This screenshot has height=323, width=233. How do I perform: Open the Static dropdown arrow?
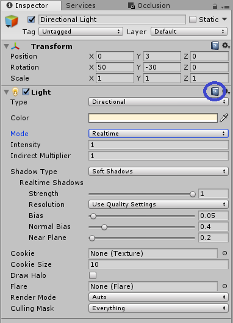tap(224, 20)
